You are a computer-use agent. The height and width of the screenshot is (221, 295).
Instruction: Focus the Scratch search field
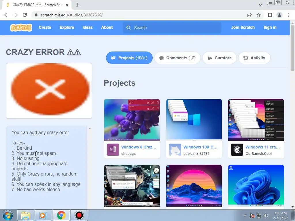(x=172, y=28)
